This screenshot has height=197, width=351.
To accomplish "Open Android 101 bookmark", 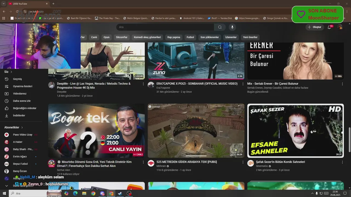I will tap(192, 18).
